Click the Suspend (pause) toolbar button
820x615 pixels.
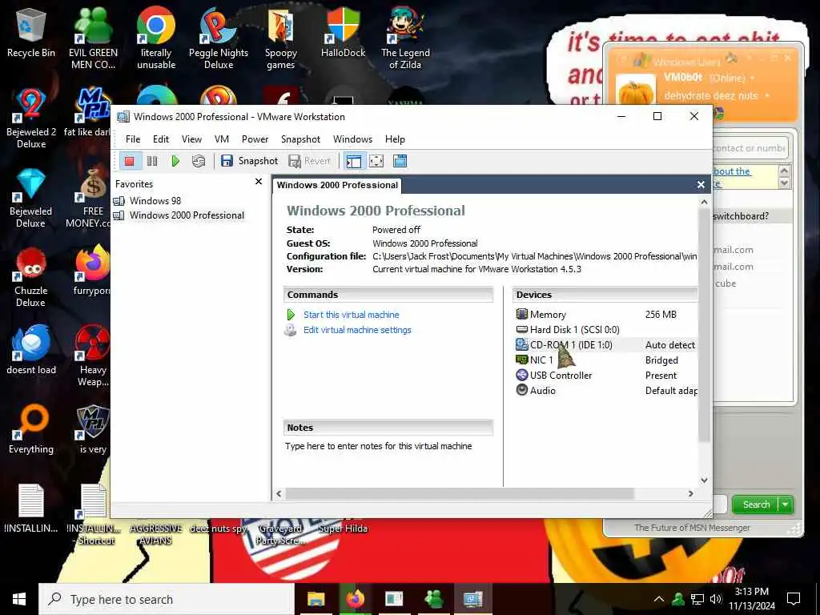(152, 161)
